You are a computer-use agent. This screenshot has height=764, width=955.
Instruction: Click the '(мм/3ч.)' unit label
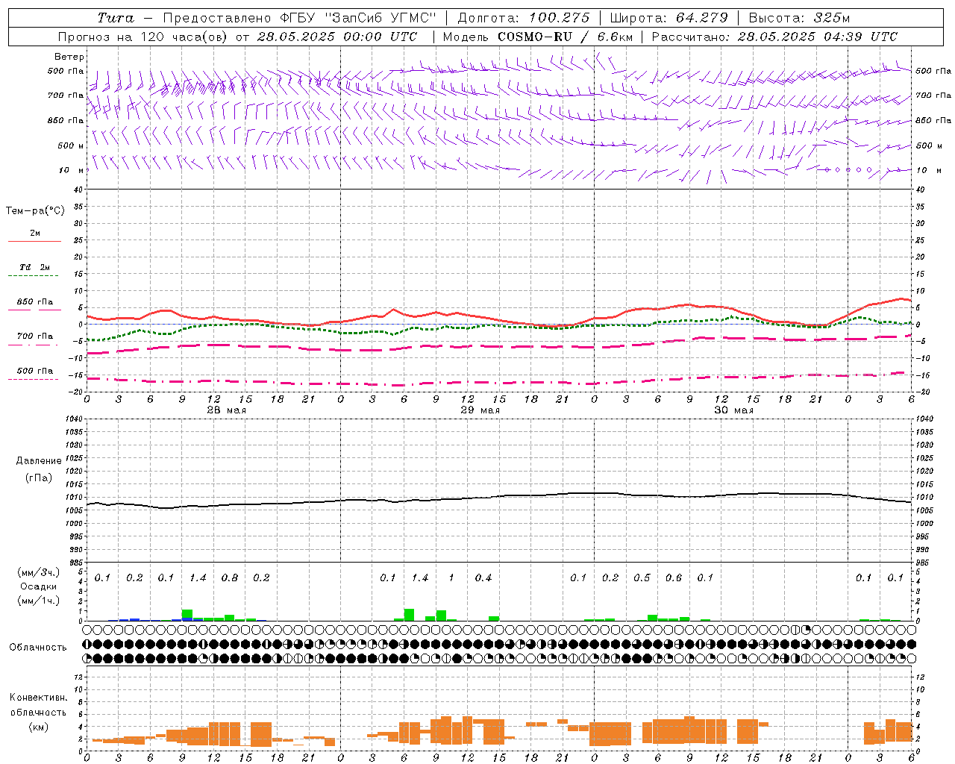39,572
